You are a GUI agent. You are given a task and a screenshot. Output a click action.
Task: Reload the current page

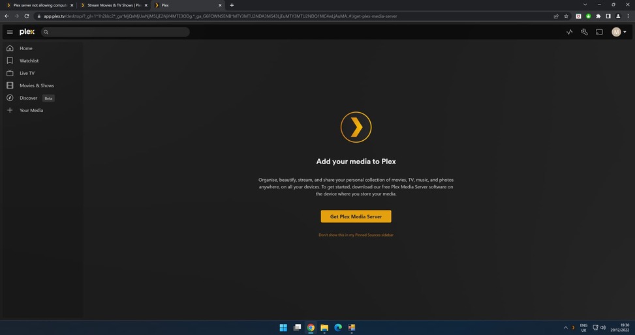[x=27, y=16]
